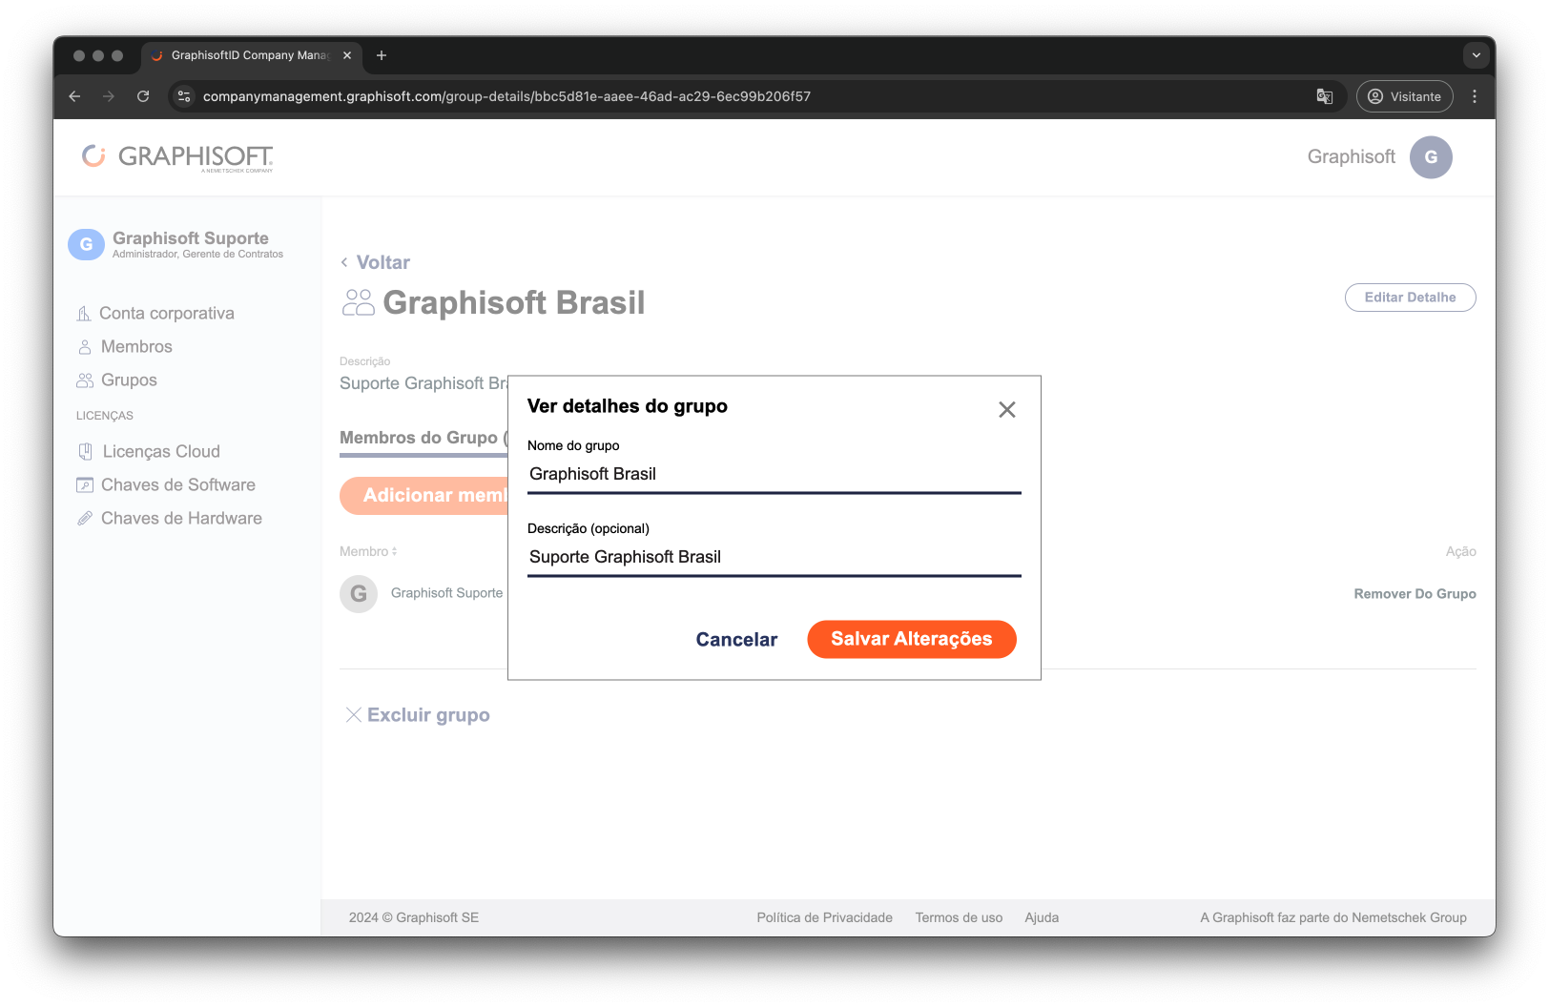Click the Conta corporativa building icon
This screenshot has width=1549, height=1007.
[x=84, y=314]
